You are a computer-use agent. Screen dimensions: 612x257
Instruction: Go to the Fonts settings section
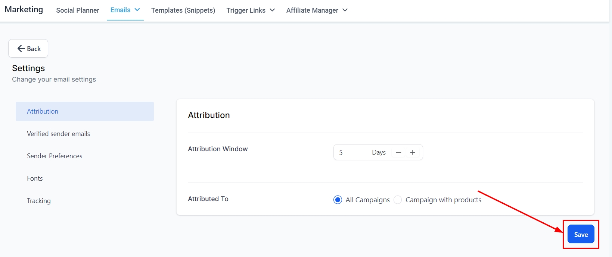[x=35, y=178]
